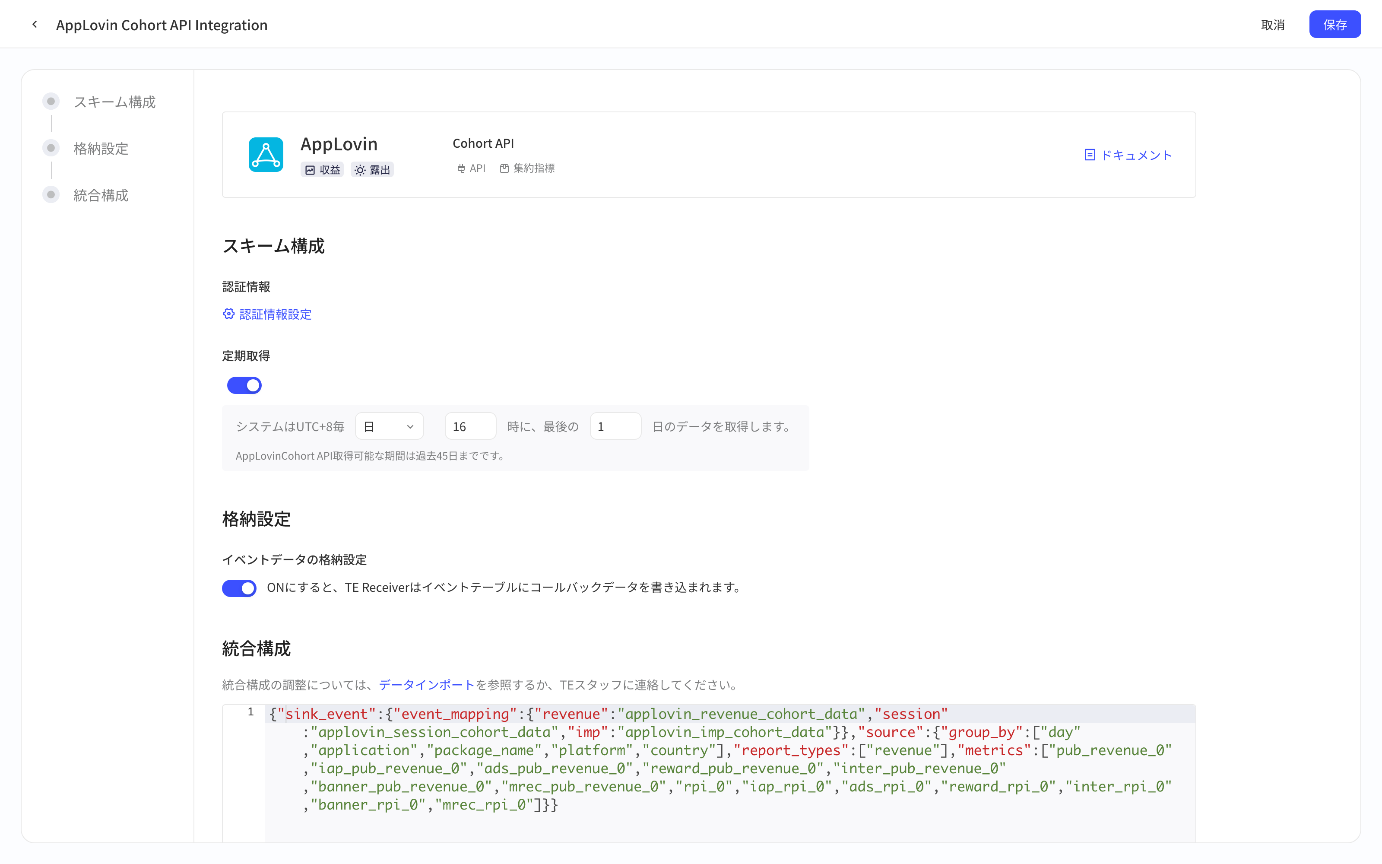Go back using the left arrow icon

(35, 25)
